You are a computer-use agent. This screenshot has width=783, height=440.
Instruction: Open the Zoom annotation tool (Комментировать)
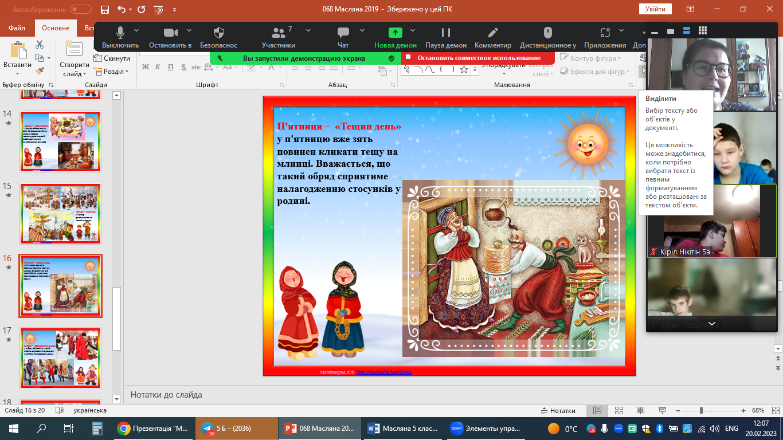coord(493,37)
